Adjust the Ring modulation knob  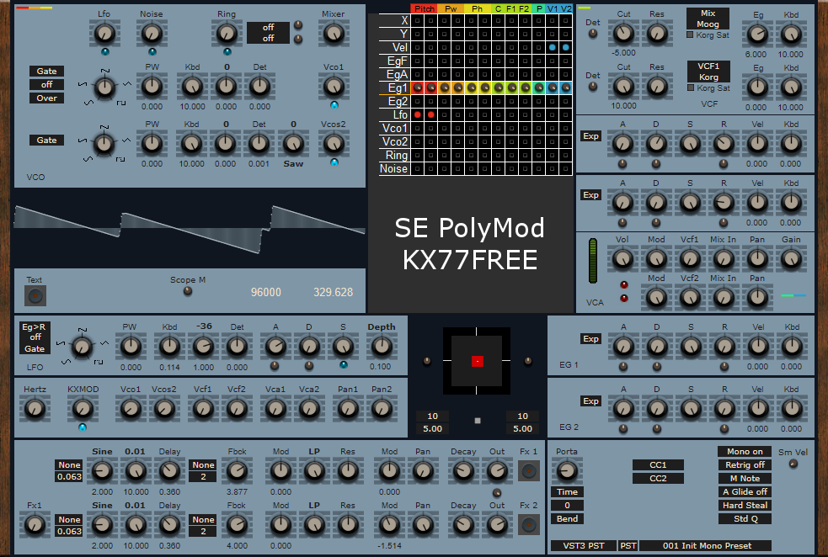[x=227, y=34]
